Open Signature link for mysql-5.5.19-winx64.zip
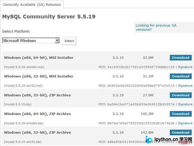Image resolution: width=194 pixels, height=146 pixels. 185,123
